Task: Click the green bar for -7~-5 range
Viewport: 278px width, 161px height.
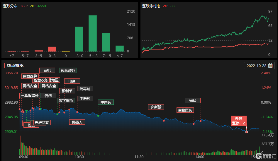Action: pos(106,42)
